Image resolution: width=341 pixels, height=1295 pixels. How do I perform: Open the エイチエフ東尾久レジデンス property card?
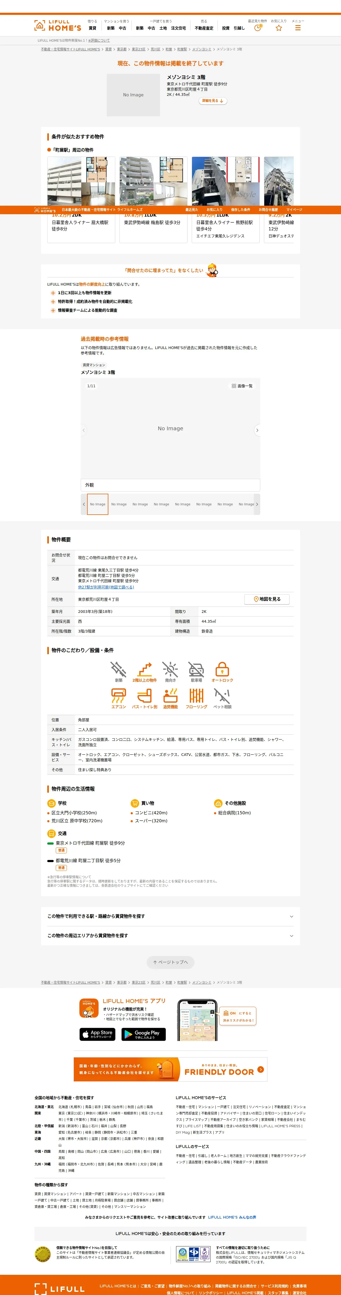coord(226,200)
